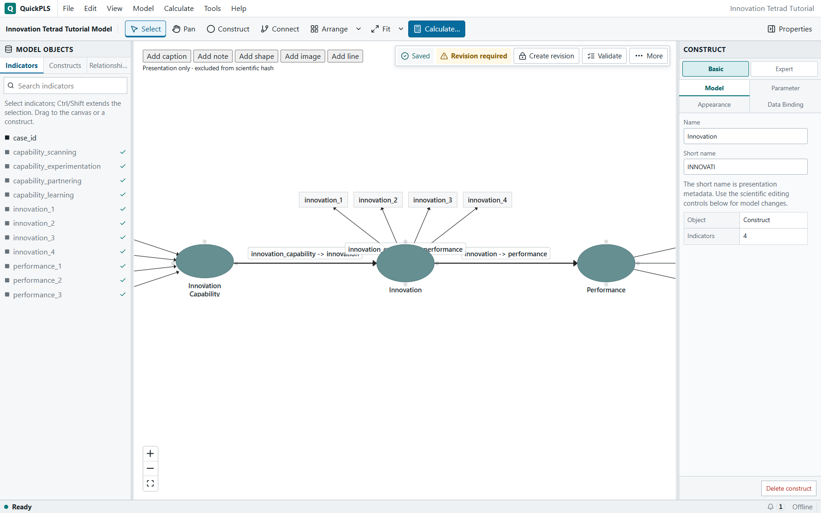Click Add note button
The image size is (821, 513).
[213, 56]
